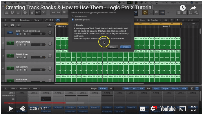
Task: Record-enable the BS Angry Deep track
Action: pos(25,45)
